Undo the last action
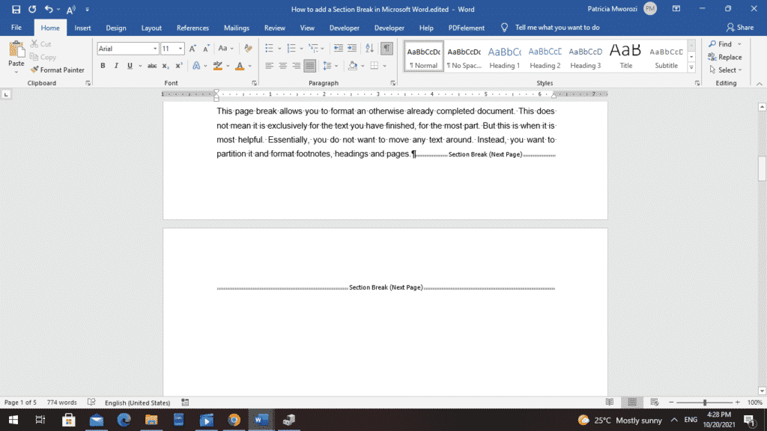767x431 pixels. [49, 9]
